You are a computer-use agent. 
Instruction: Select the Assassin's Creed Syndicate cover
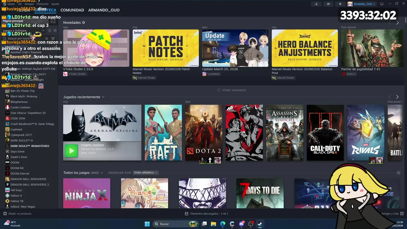[x=285, y=133]
